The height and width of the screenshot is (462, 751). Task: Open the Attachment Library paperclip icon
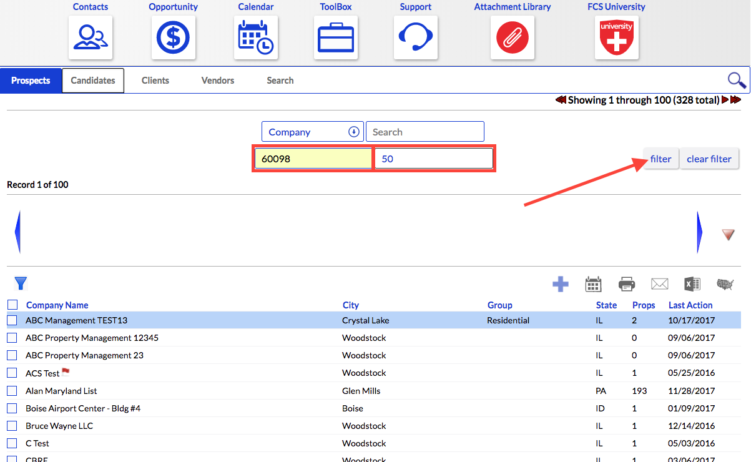513,37
